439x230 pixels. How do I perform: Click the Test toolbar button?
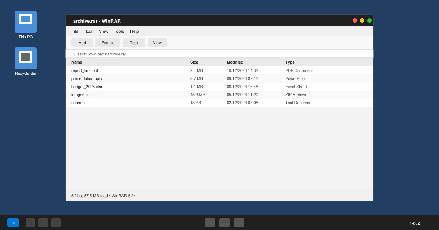134,43
